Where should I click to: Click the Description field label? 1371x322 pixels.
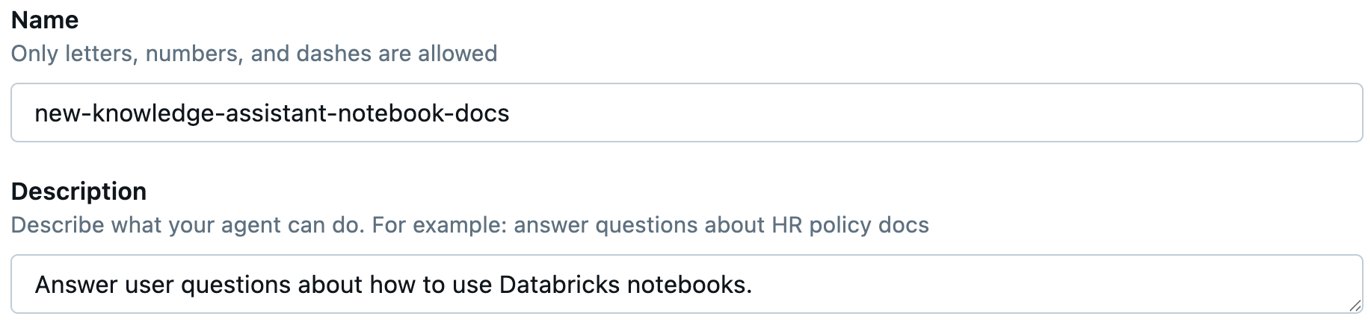[x=78, y=192]
